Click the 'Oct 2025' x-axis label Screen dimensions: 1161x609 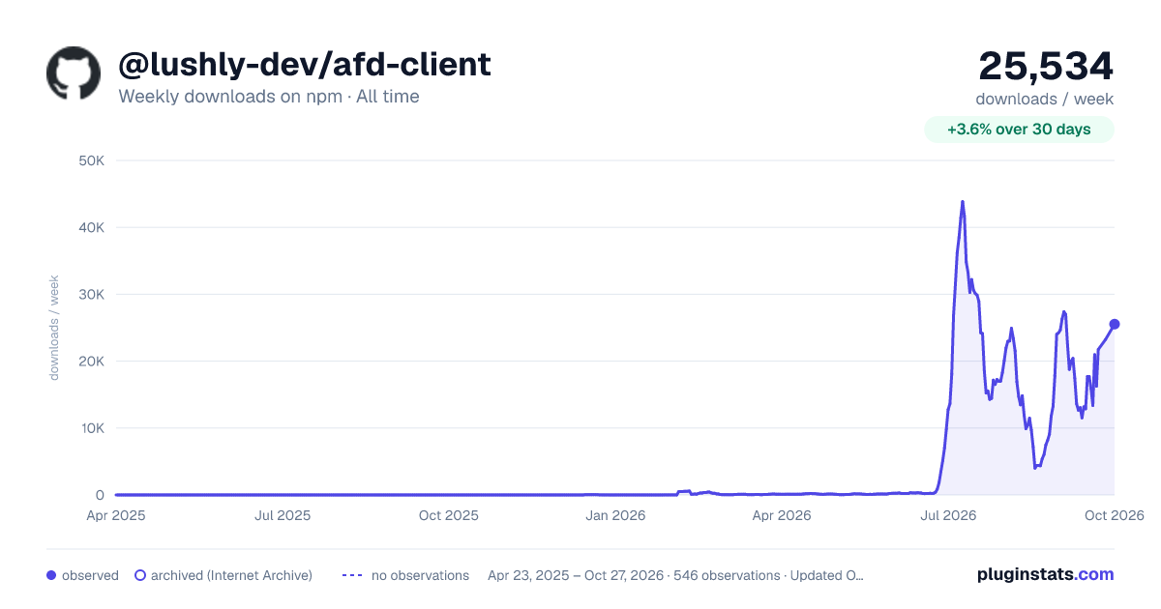(x=449, y=515)
